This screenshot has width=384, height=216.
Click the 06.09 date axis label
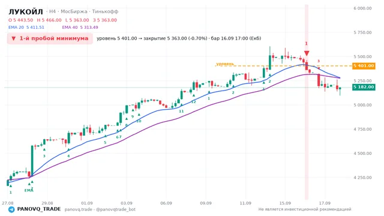coord(166,203)
